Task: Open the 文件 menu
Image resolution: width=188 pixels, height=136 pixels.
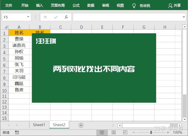Action: pyautogui.click(x=9, y=5)
